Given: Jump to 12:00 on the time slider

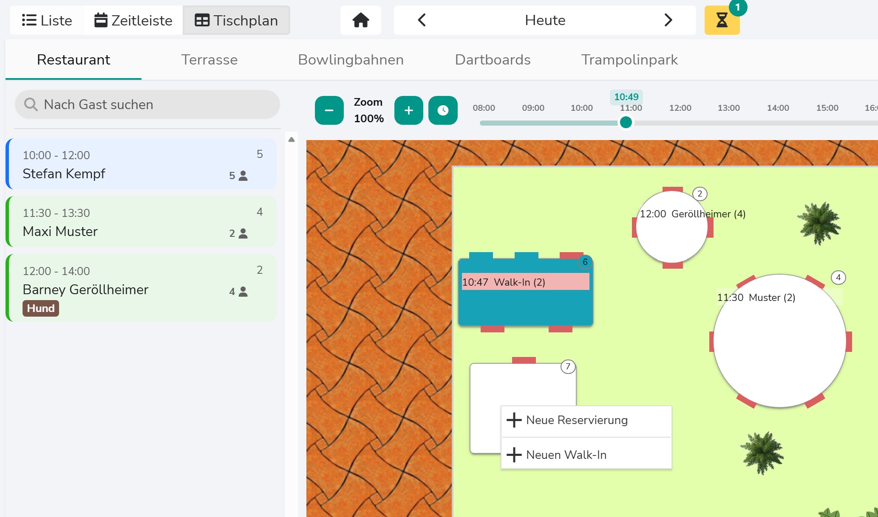Looking at the screenshot, I should pyautogui.click(x=680, y=108).
